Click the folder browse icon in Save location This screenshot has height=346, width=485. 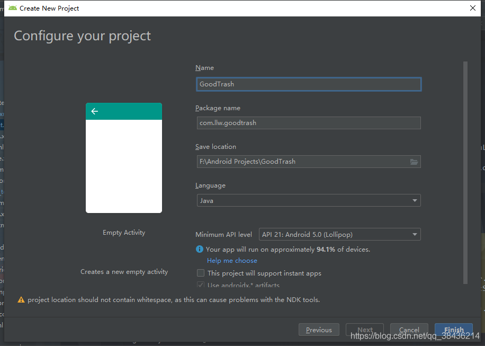click(x=414, y=162)
